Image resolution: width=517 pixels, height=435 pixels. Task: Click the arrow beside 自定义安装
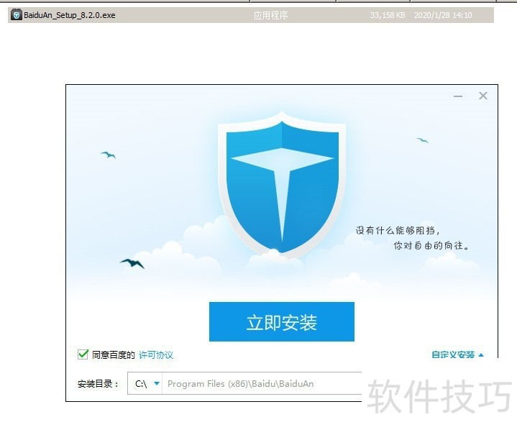pyautogui.click(x=481, y=355)
